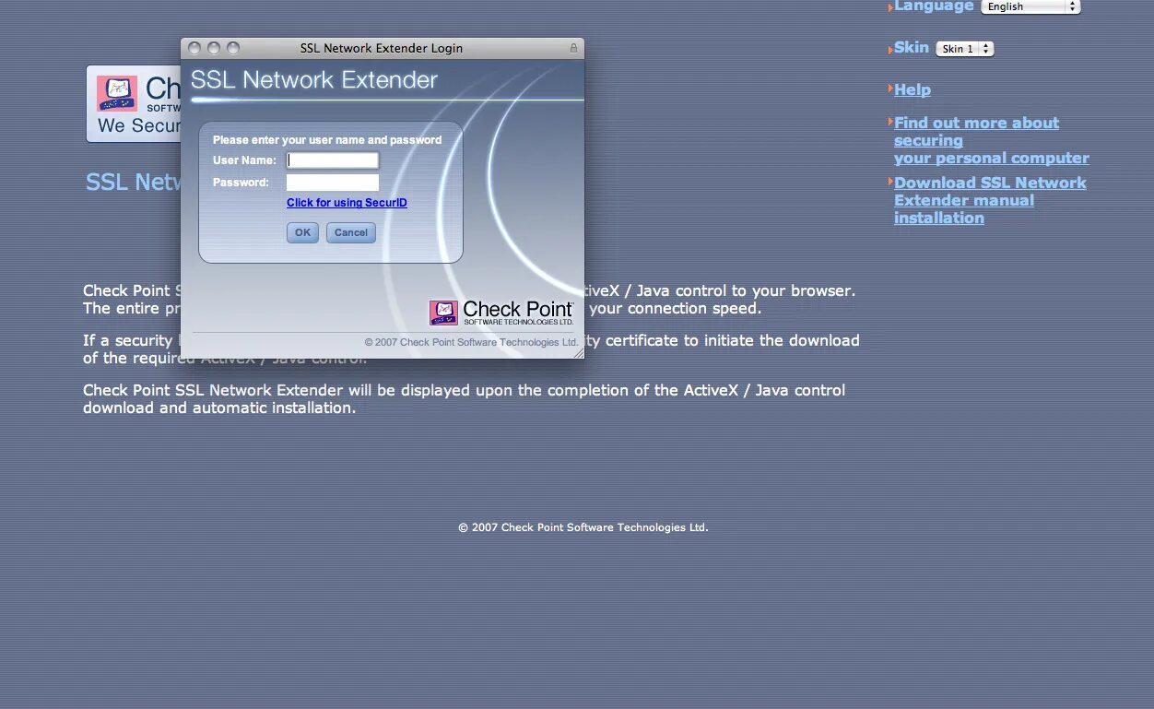The width and height of the screenshot is (1154, 709).
Task: Dismiss the login dialog with Cancel
Action: [x=351, y=232]
